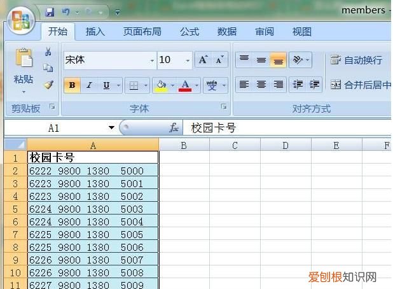The height and width of the screenshot is (289, 393).
Task: Set middle vertical alignment
Action: [x=261, y=60]
